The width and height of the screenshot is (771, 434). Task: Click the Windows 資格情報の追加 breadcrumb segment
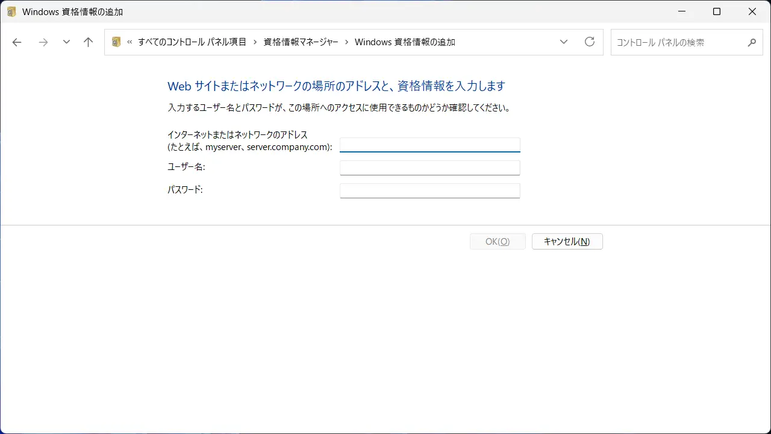[x=405, y=42]
